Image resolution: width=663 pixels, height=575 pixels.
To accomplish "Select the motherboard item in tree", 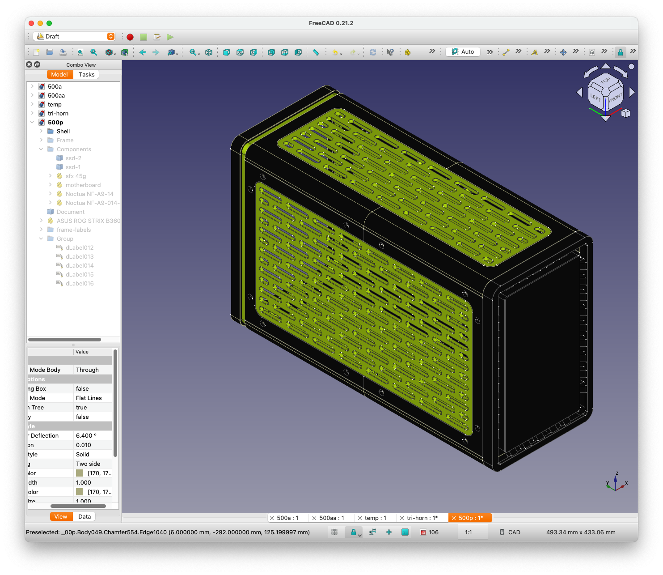I will pos(83,185).
